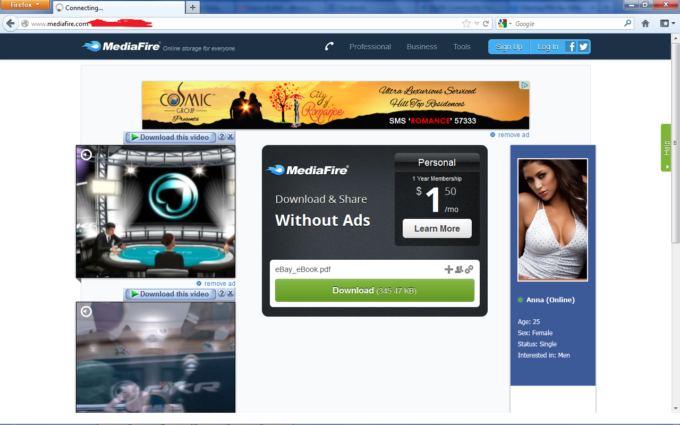Screen dimensions: 680x425
Task: Click the bookmark star in address bar
Action: pyautogui.click(x=466, y=23)
